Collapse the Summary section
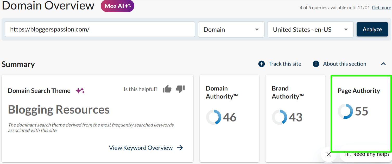 click(383, 64)
